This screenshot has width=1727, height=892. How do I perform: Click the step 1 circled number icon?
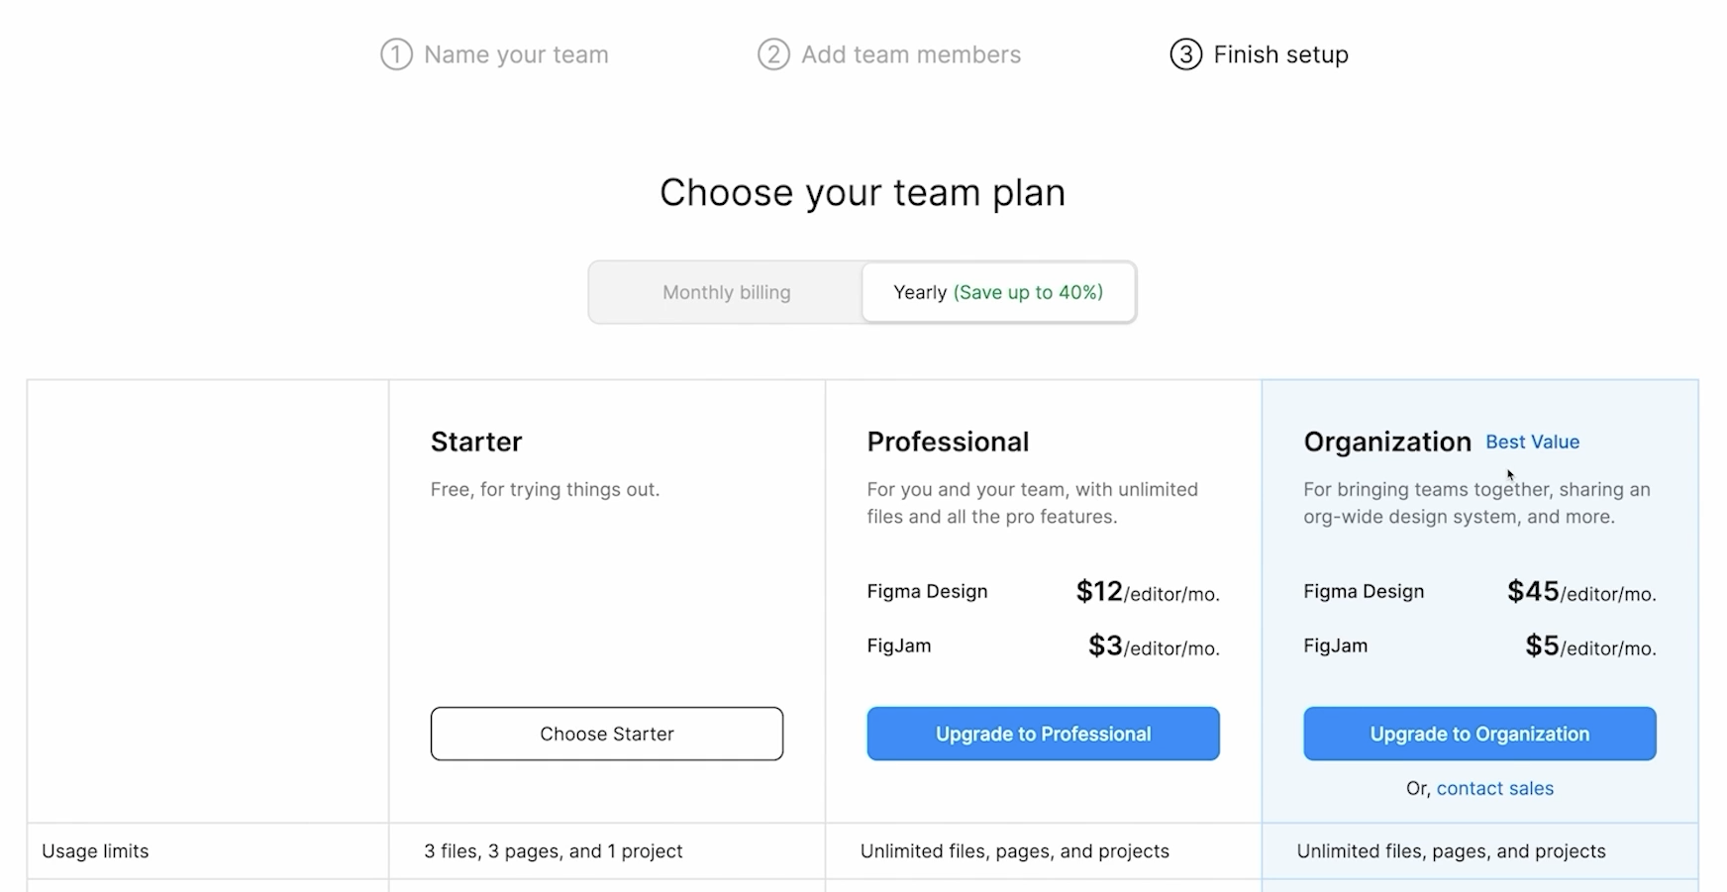[396, 54]
